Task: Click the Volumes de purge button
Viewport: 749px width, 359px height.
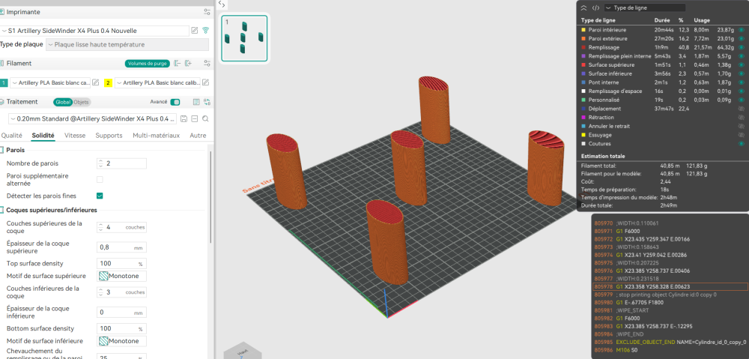Action: (x=148, y=63)
